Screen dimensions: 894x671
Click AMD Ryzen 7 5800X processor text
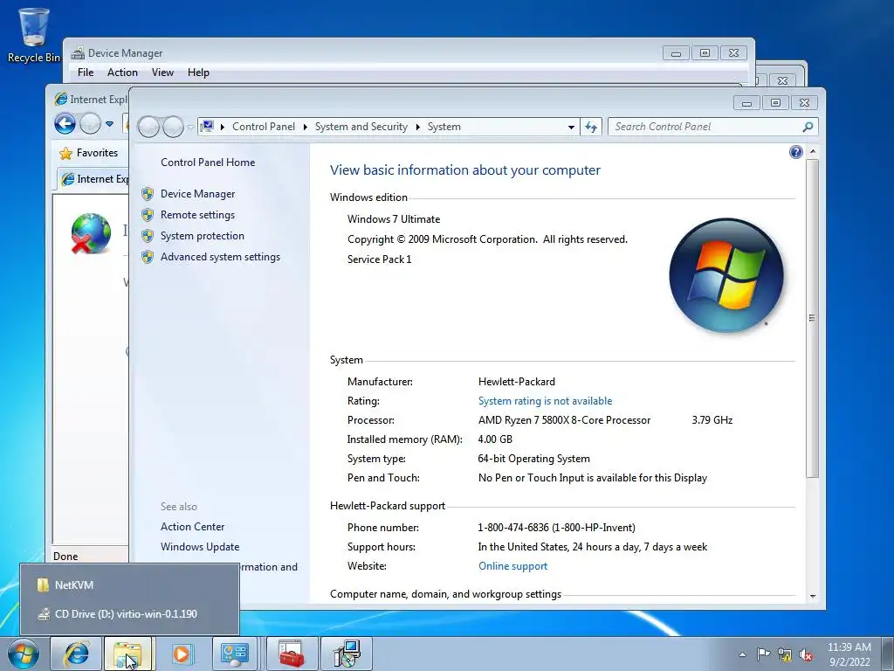(x=564, y=420)
